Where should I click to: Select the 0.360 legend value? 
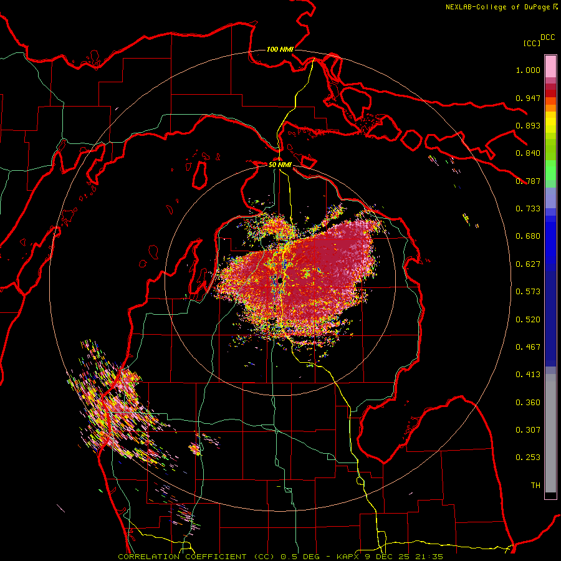coord(528,403)
